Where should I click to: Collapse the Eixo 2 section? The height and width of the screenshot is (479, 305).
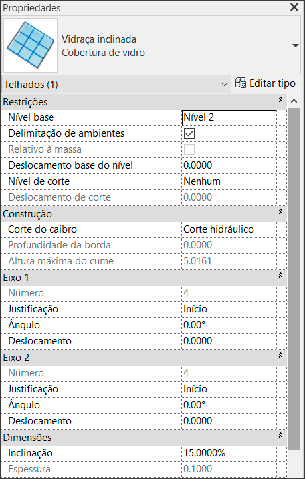coord(280,356)
